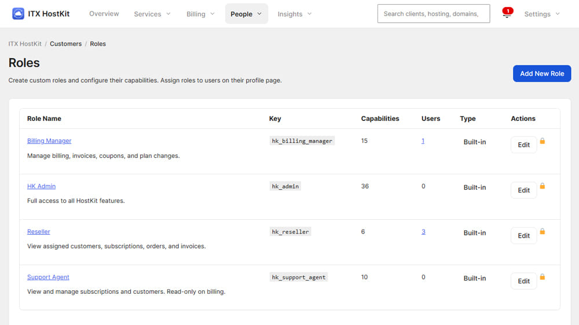Screen dimensions: 579x325
Task: Click the hk_reseller key
Action: (290, 232)
